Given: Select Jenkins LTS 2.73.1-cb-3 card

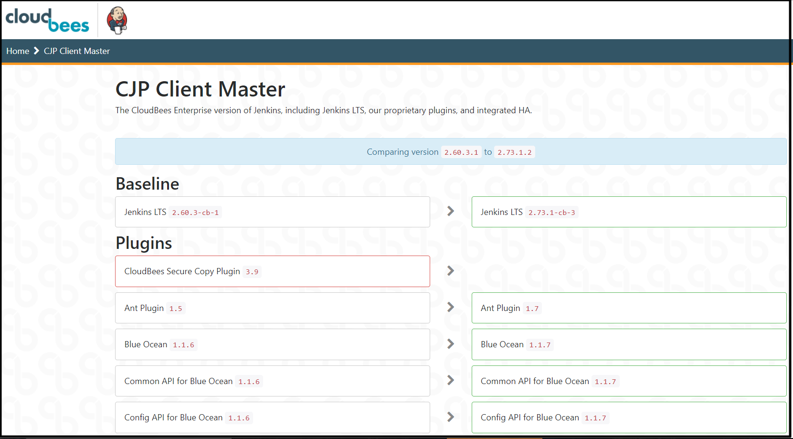Looking at the screenshot, I should pyautogui.click(x=629, y=212).
